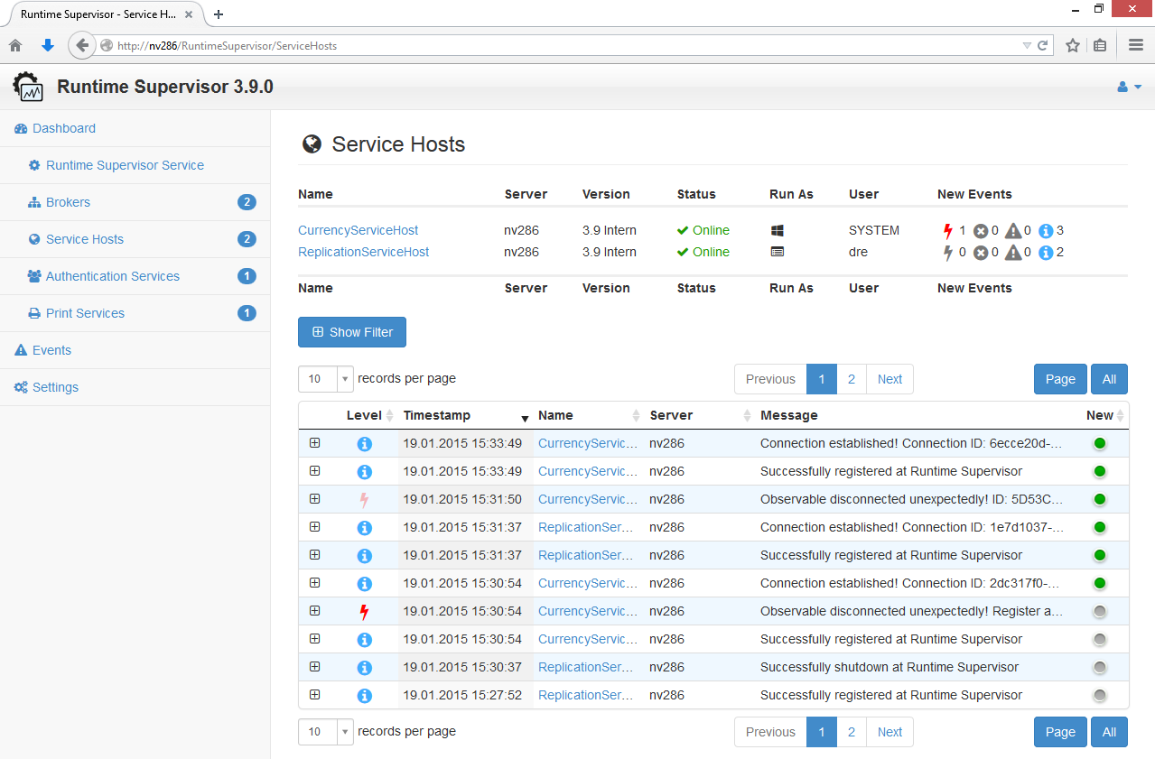
Task: Open Brokers in the sidebar
Action: click(69, 202)
